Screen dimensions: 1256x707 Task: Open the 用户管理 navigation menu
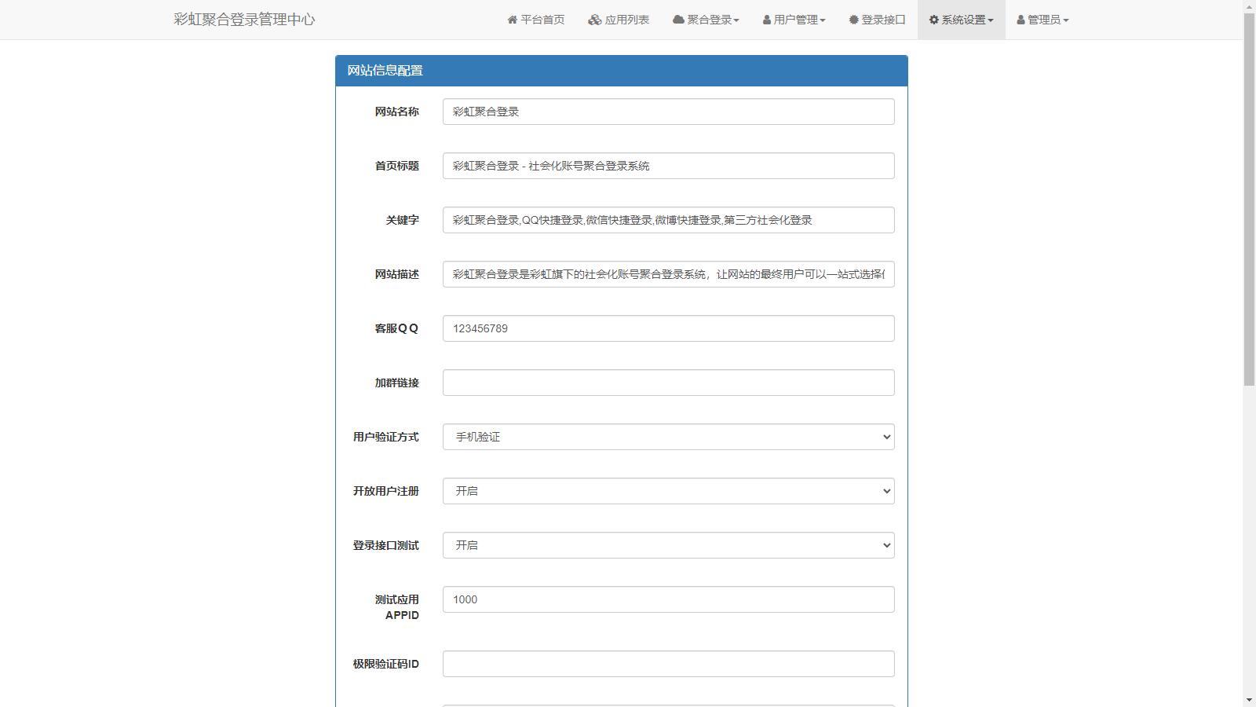pos(794,20)
